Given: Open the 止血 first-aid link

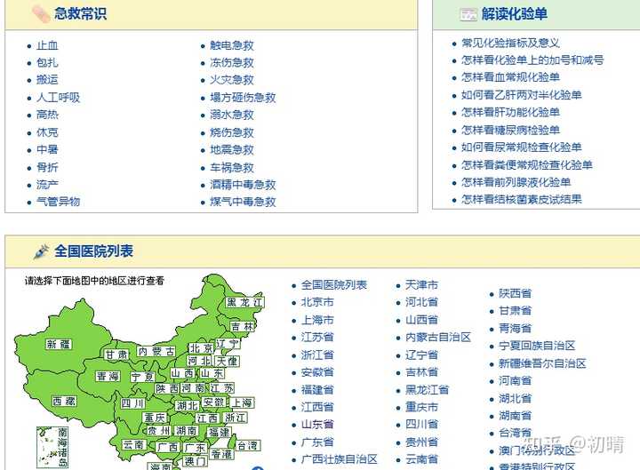Looking at the screenshot, I should (47, 45).
